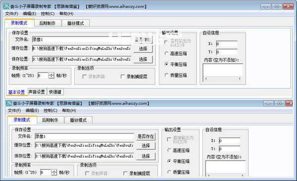
Task: Click 缓存位置 path field in the bottom window
Action: pyautogui.click(x=84, y=145)
